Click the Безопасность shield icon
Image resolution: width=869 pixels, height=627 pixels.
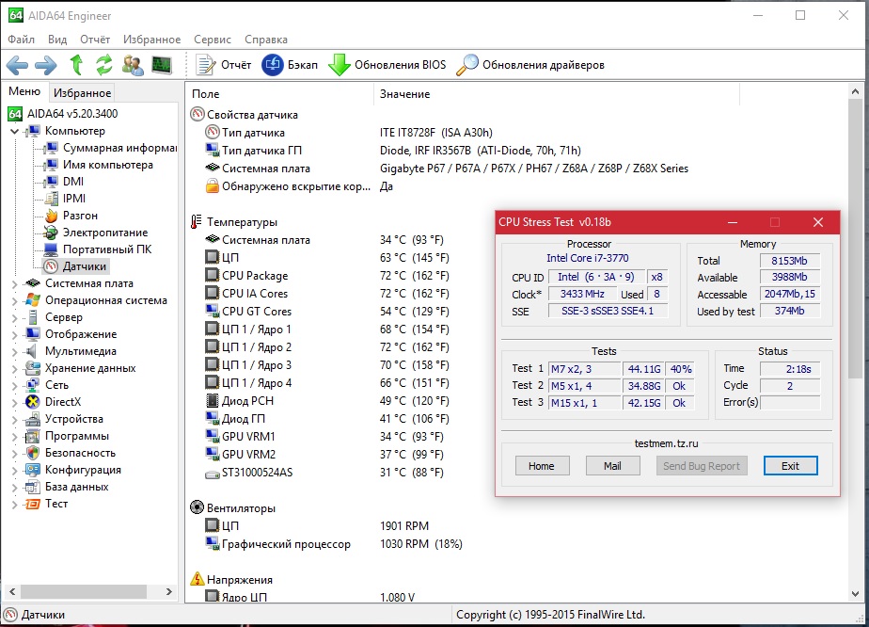[x=33, y=453]
